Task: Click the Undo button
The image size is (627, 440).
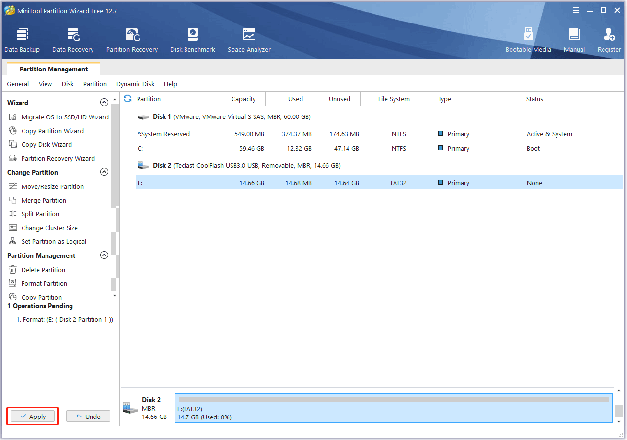Action: point(88,417)
